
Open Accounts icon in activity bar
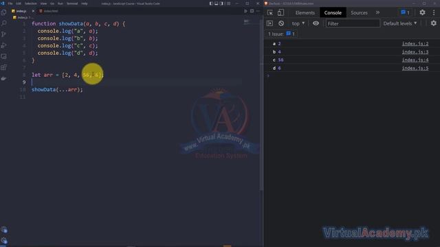[x=4, y=230]
